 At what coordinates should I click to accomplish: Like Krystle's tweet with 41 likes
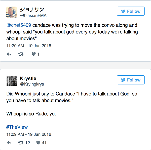click(38, 143)
